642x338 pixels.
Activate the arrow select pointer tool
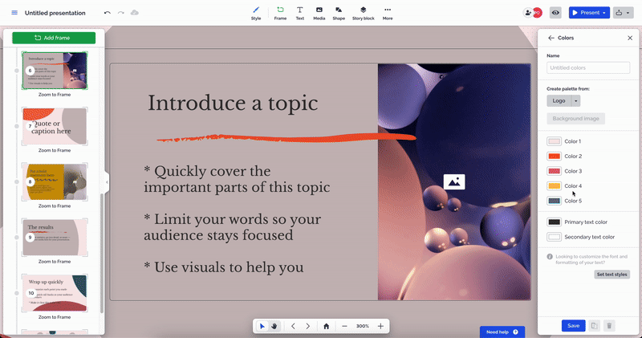(262, 326)
